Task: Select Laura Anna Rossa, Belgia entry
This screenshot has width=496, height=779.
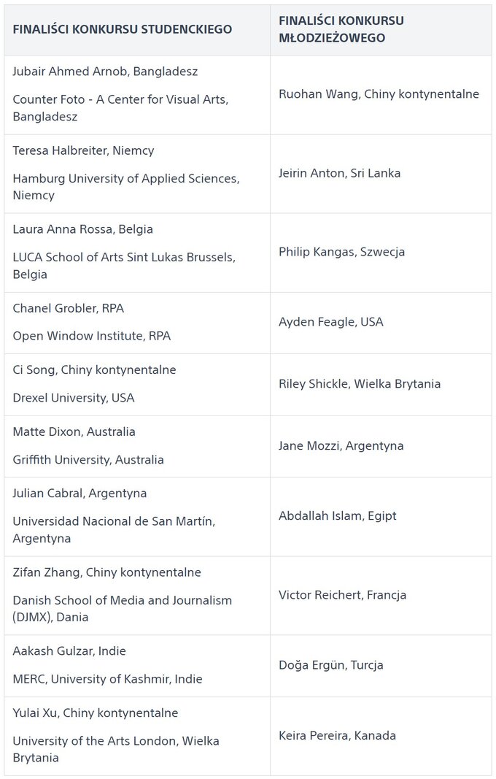Action: click(x=82, y=229)
